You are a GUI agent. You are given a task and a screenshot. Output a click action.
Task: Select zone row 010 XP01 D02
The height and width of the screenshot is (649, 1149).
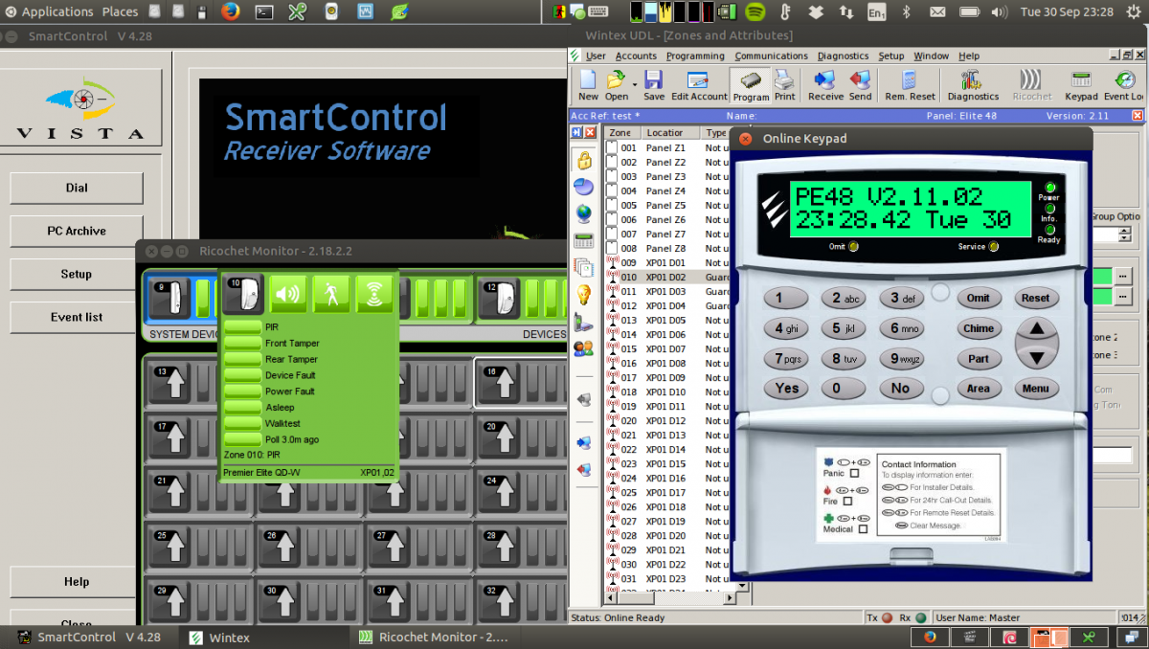666,277
